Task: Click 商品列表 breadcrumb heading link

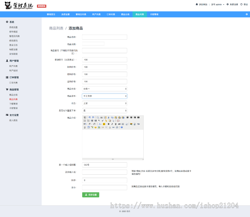Action: [x=56, y=28]
